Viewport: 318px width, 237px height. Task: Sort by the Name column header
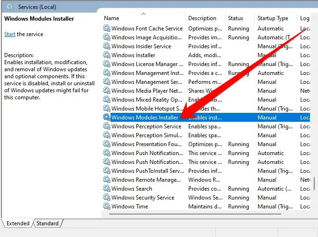[x=111, y=18]
